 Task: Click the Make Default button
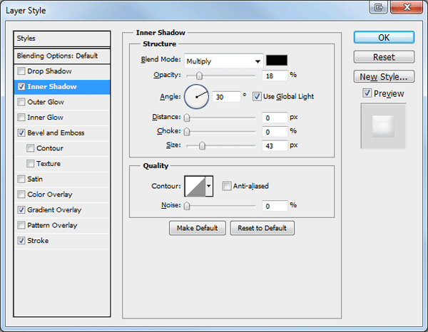click(x=198, y=228)
